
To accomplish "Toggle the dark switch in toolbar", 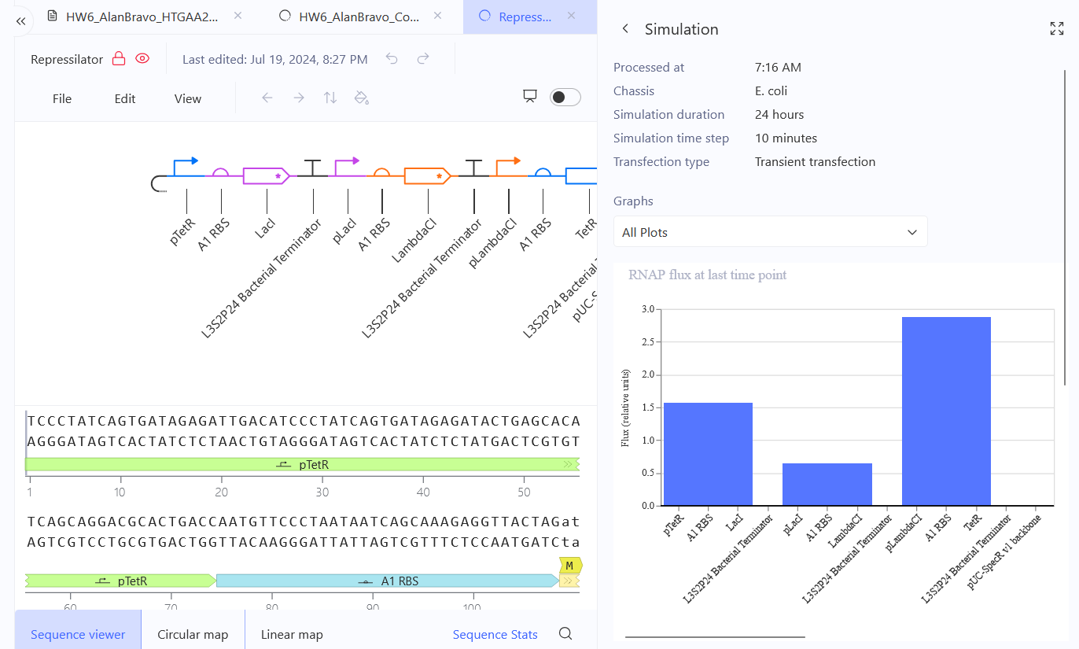I will pos(565,97).
